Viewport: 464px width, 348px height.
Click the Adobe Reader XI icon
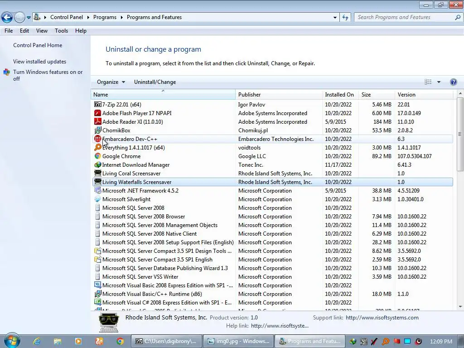97,121
